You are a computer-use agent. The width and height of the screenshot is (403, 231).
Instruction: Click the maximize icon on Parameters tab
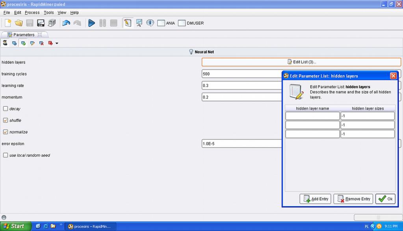click(40, 34)
